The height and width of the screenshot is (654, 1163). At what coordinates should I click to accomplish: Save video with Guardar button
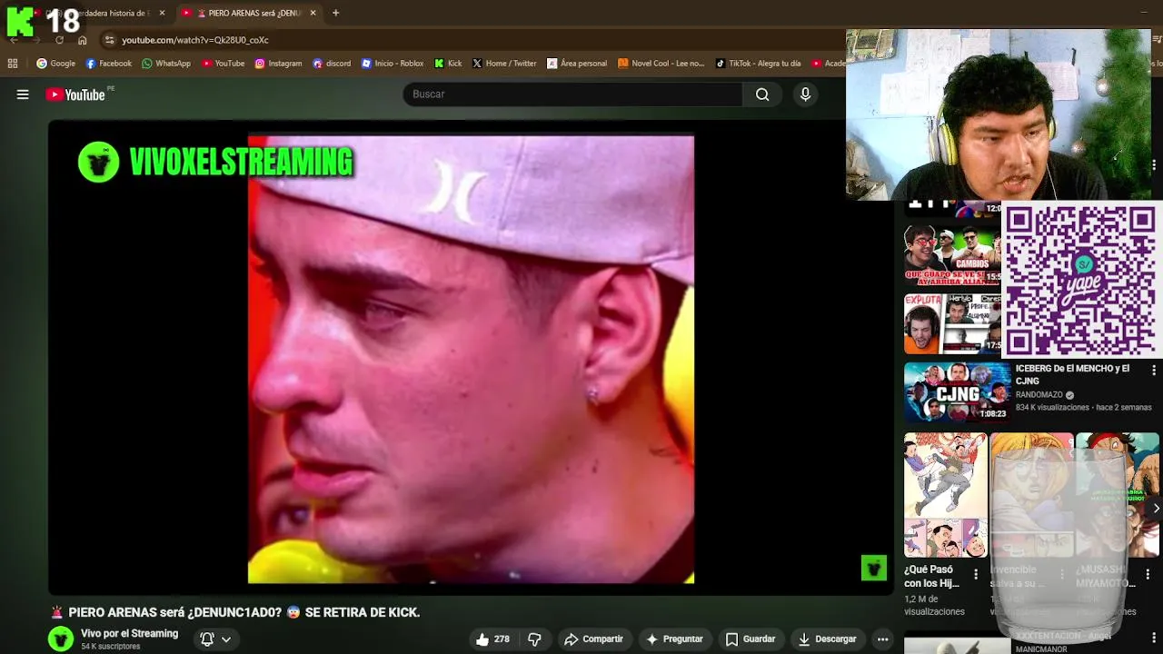750,639
